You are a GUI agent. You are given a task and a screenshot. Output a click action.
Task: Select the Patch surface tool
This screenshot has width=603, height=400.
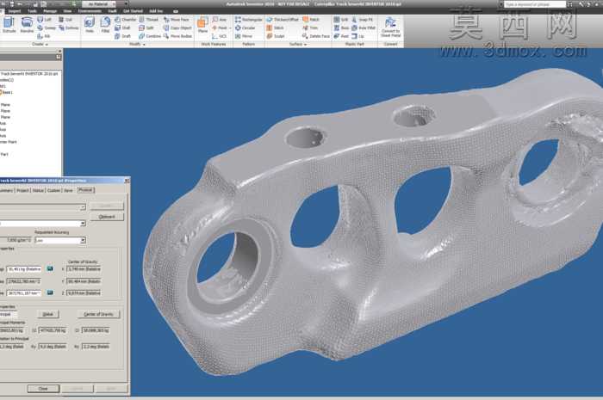pos(311,20)
